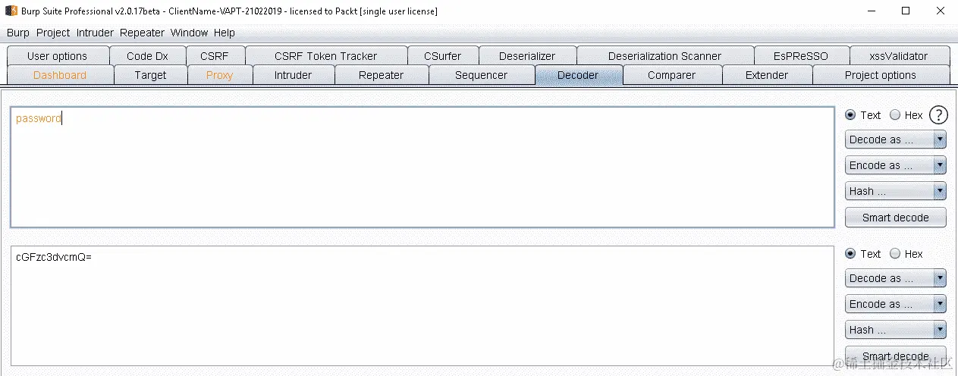Switch to the Sequencer tab

[x=482, y=75]
